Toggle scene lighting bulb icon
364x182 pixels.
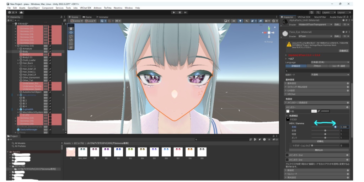240,21
